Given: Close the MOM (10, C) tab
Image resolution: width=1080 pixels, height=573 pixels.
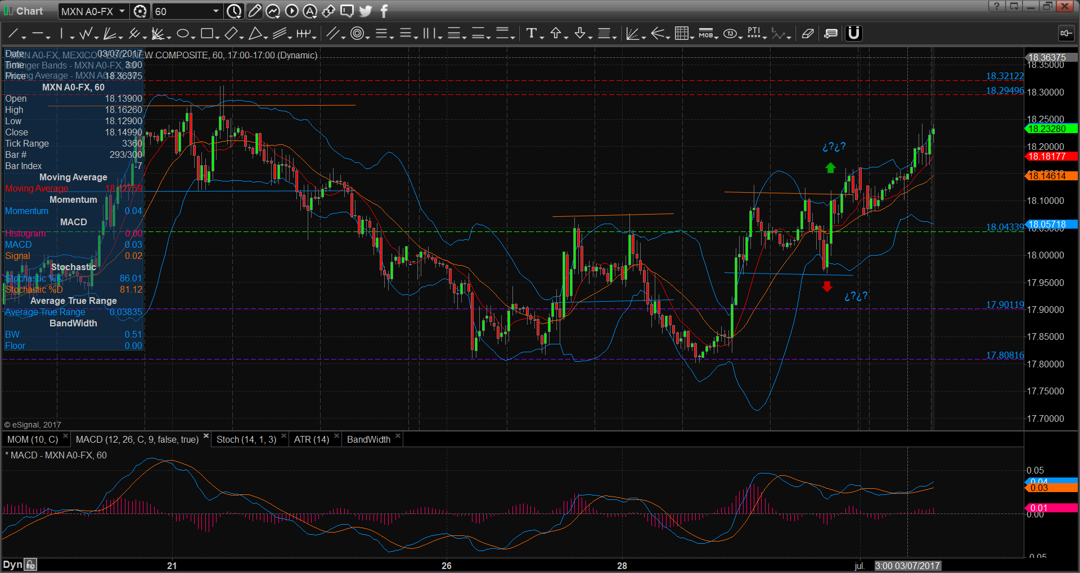Looking at the screenshot, I should (65, 436).
